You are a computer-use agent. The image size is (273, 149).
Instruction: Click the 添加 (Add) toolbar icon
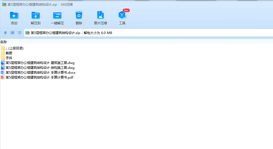pos(14,15)
